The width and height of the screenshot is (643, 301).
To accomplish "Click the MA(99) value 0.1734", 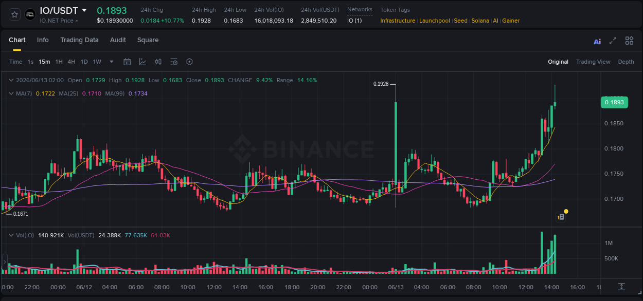I will pos(138,93).
